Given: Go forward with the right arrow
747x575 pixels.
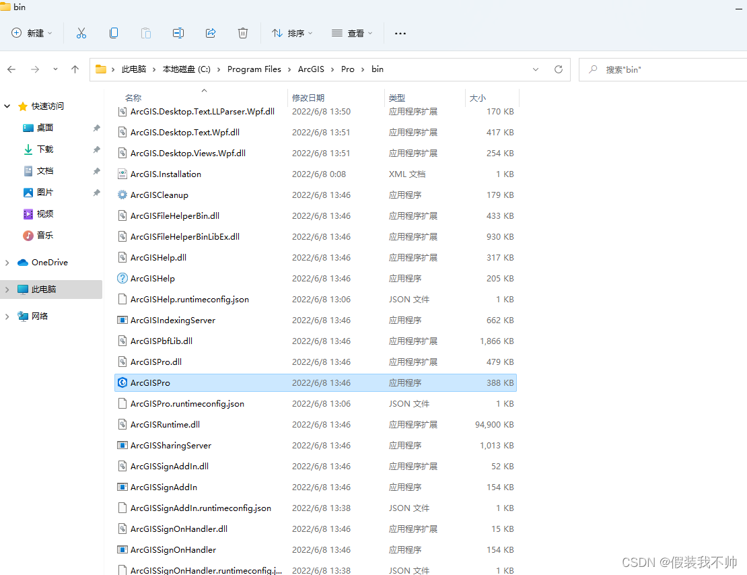Looking at the screenshot, I should (x=35, y=69).
